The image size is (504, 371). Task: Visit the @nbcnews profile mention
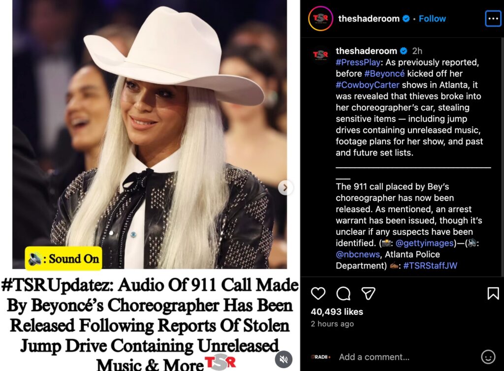[x=358, y=254]
